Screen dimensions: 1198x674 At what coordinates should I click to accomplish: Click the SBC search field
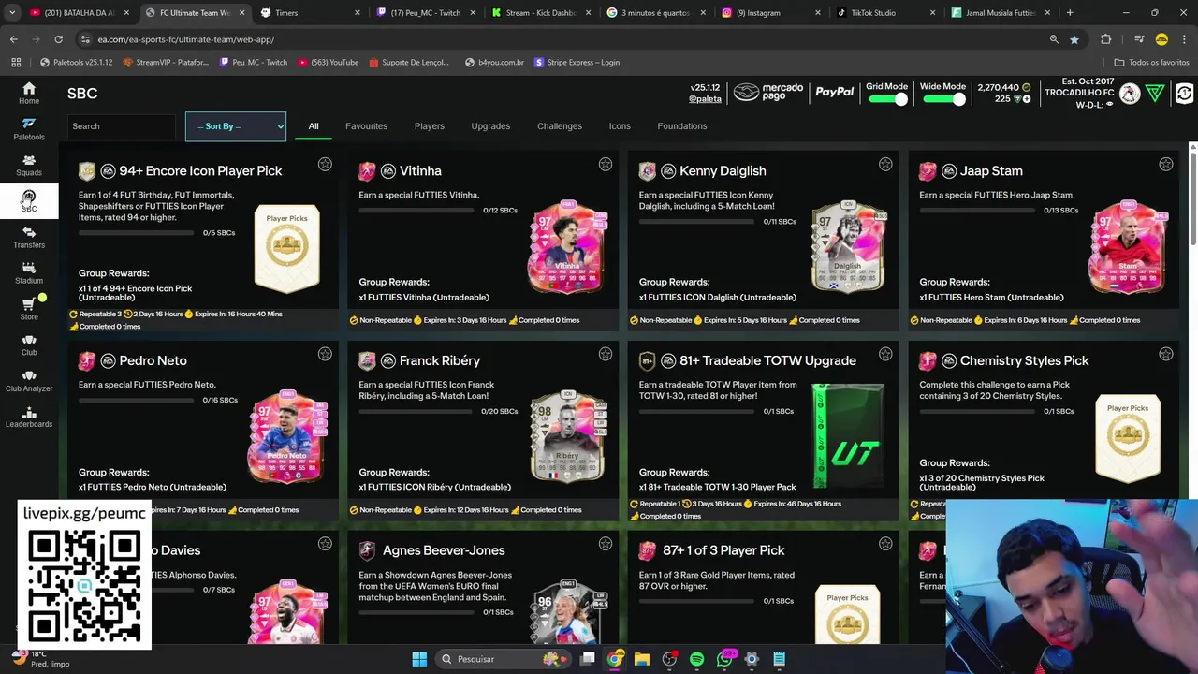(122, 126)
